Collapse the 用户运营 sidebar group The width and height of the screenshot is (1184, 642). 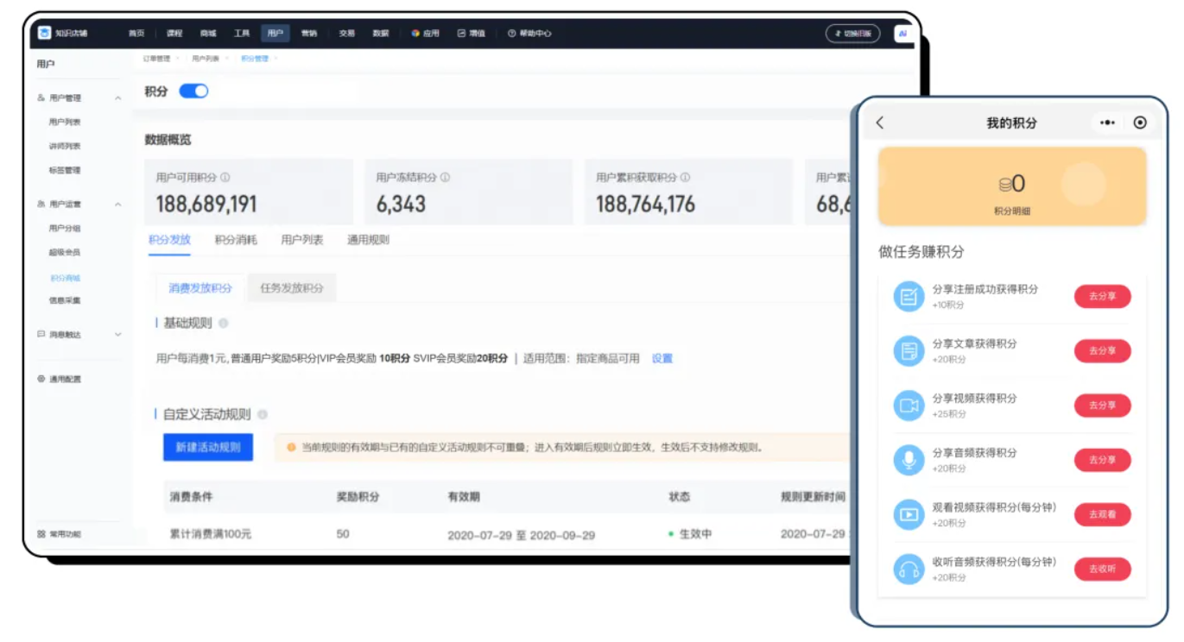point(118,205)
